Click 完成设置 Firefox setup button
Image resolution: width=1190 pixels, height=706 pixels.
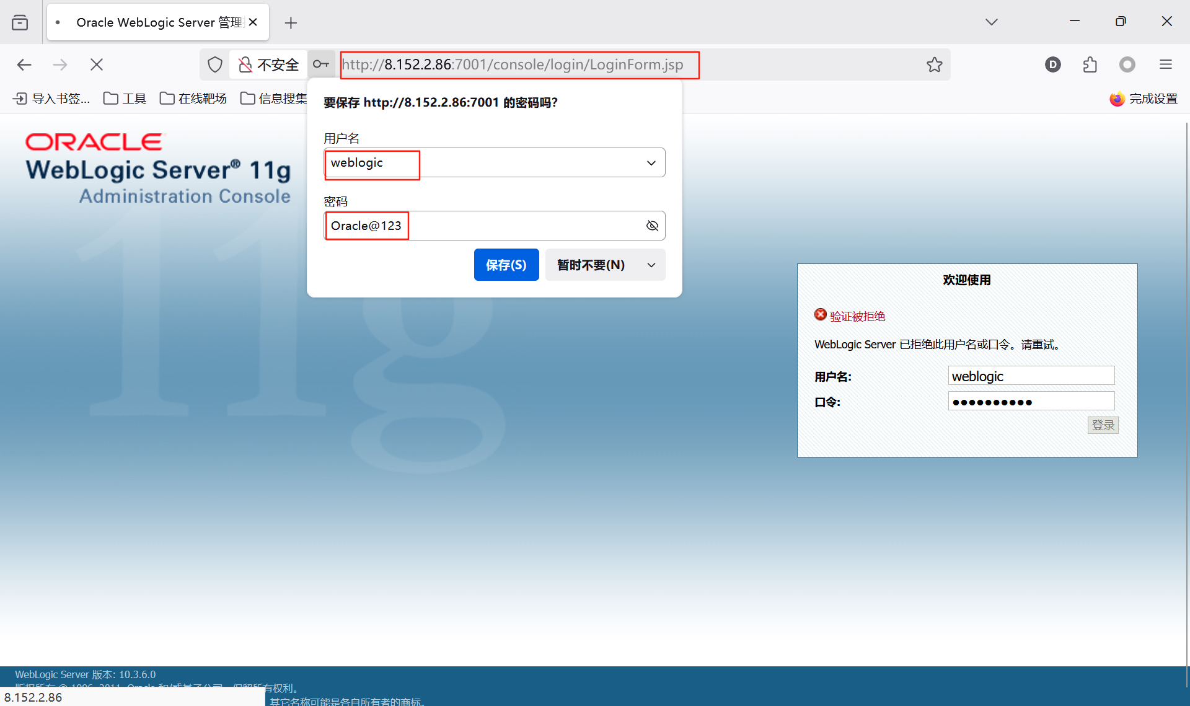tap(1144, 99)
